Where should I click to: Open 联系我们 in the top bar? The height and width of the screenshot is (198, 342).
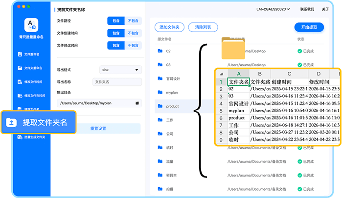pyautogui.click(x=307, y=9)
